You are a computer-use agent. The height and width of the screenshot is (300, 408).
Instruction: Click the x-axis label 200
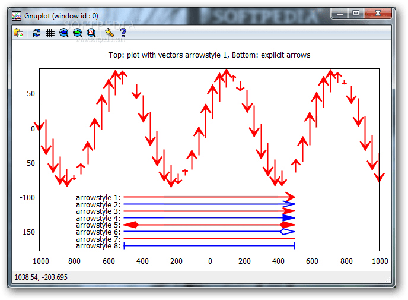244,261
